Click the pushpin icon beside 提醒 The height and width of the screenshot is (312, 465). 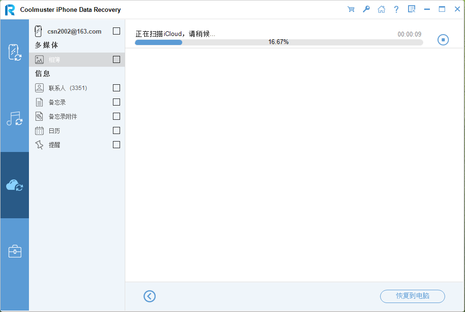tap(39, 145)
